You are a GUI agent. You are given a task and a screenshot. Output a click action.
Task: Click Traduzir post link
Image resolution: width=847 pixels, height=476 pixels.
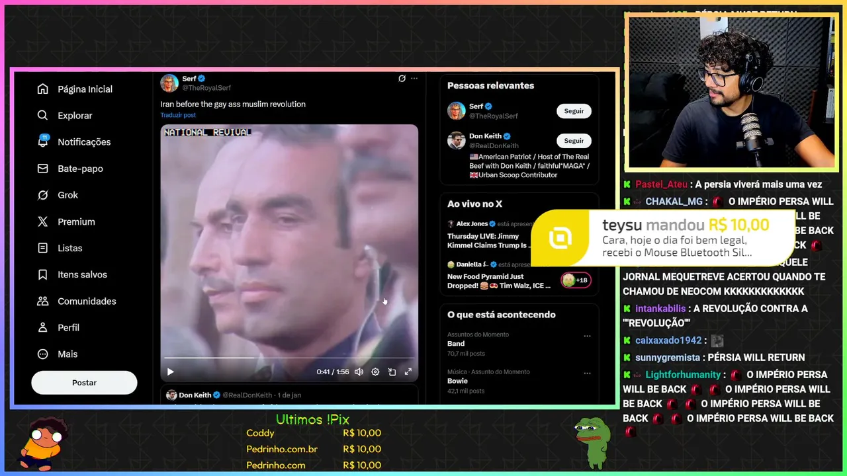[x=178, y=115]
